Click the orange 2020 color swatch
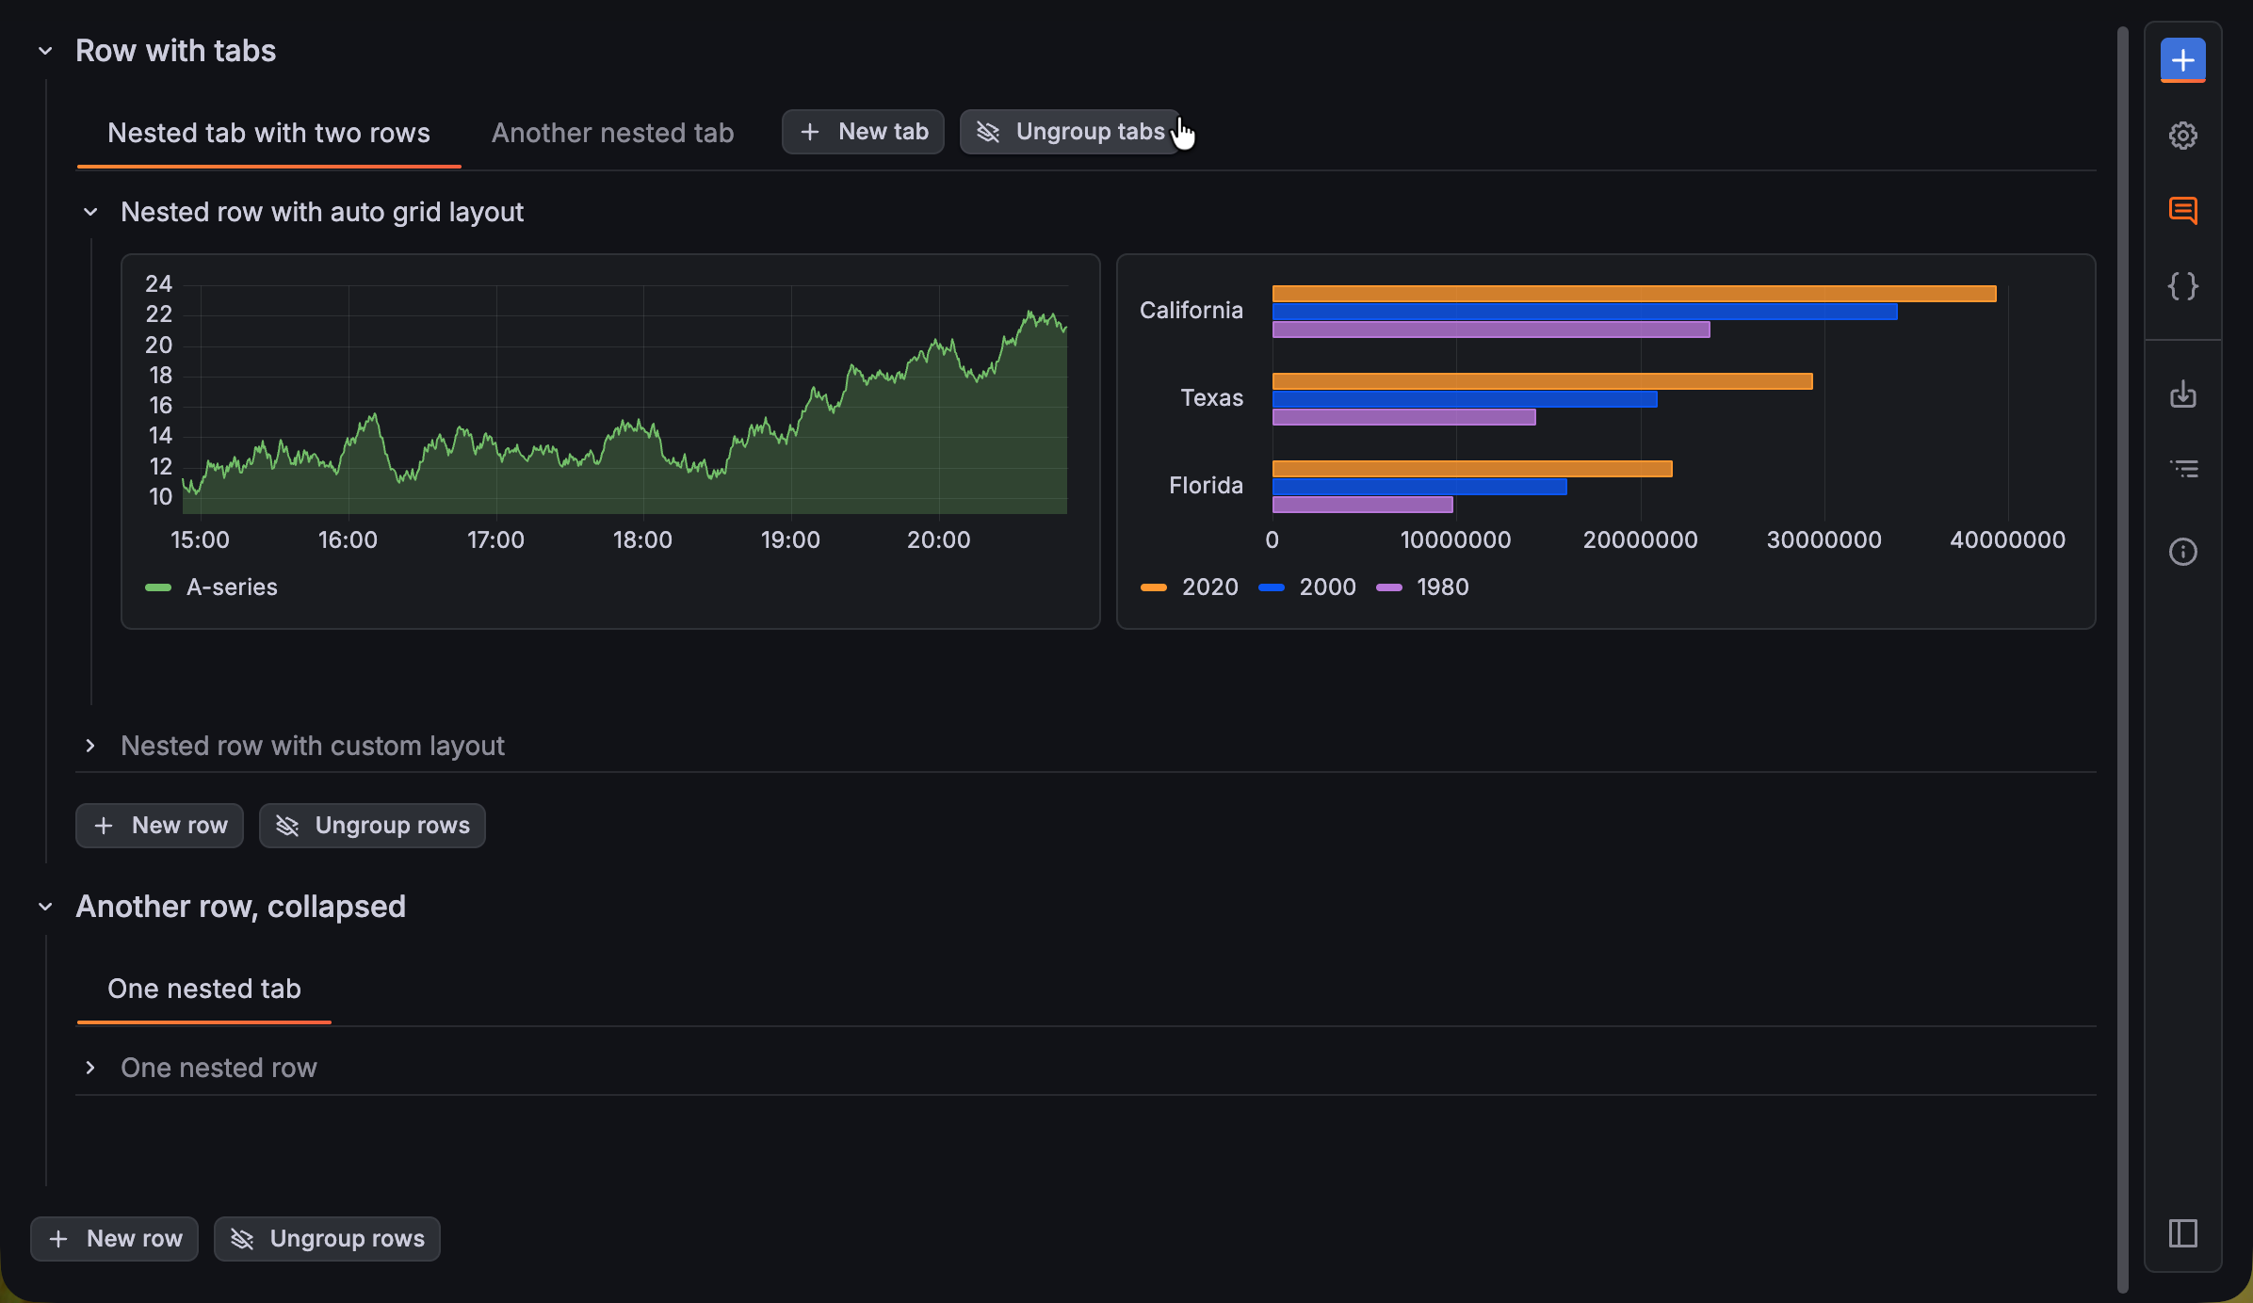 (1154, 587)
